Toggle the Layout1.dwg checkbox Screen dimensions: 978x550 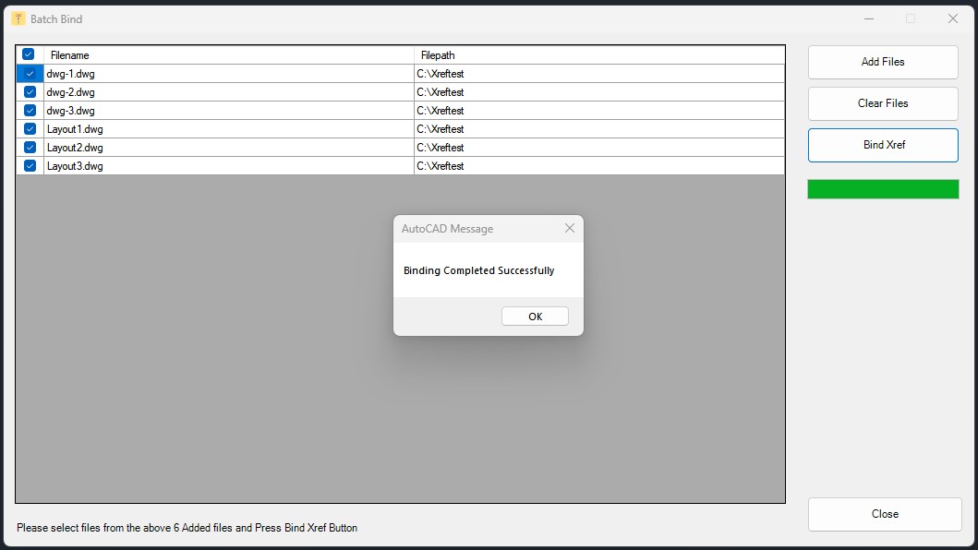pos(30,129)
